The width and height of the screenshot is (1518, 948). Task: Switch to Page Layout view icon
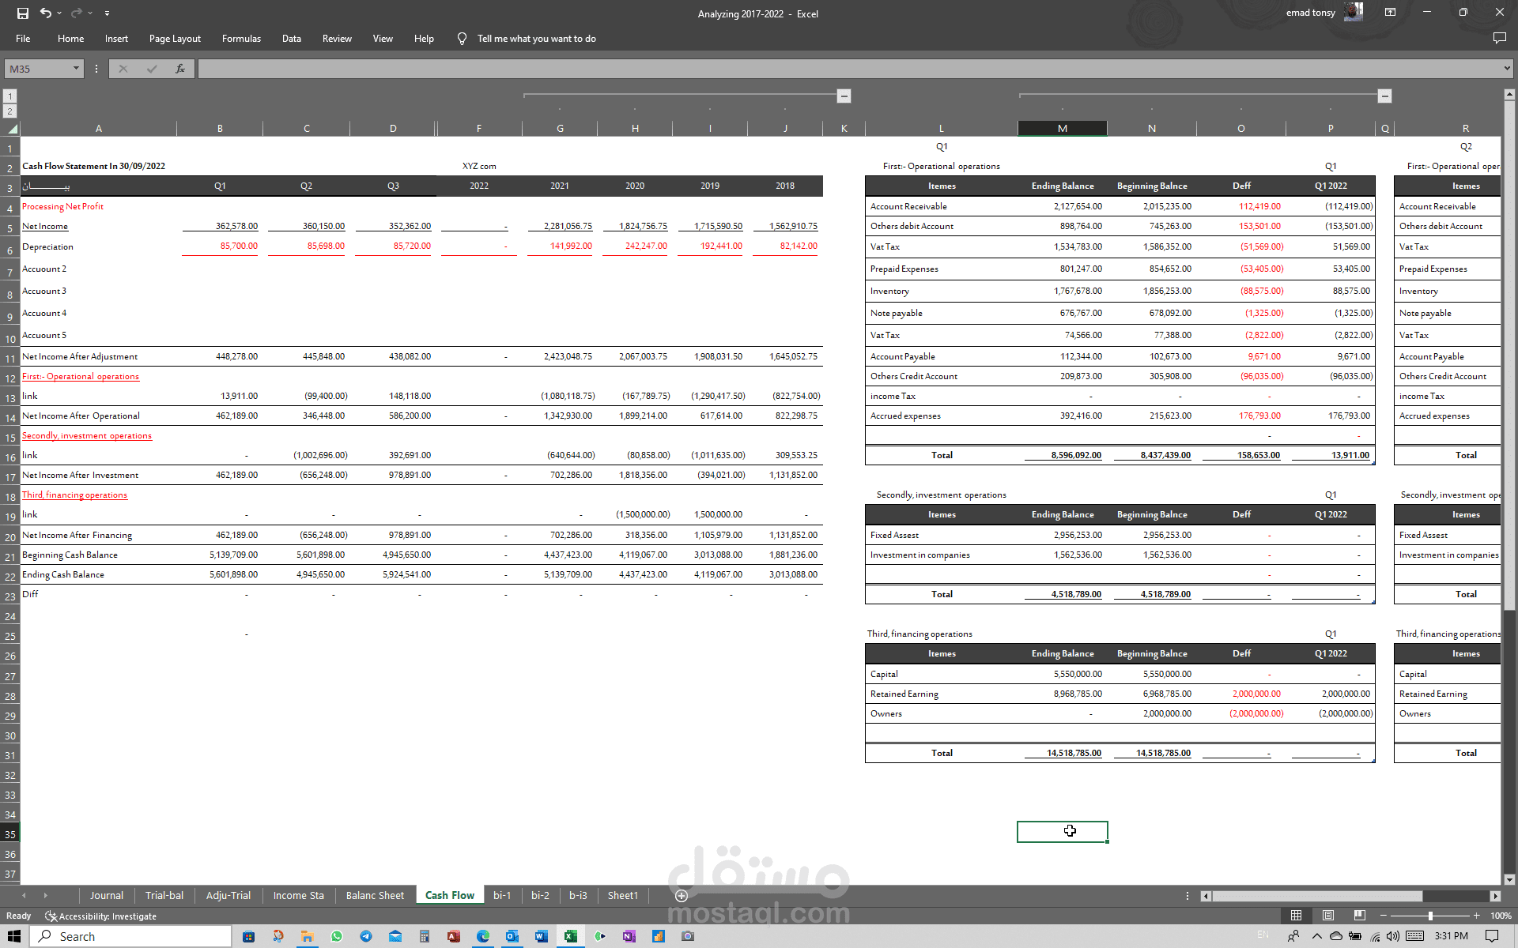click(1328, 915)
